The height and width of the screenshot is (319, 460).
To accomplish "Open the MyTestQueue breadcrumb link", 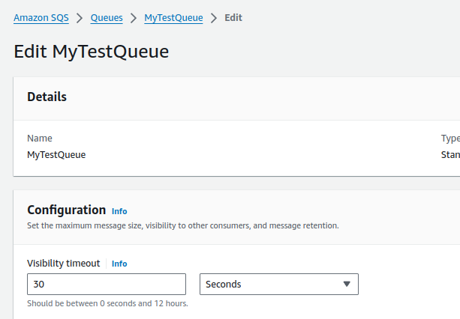I will 173,17.
